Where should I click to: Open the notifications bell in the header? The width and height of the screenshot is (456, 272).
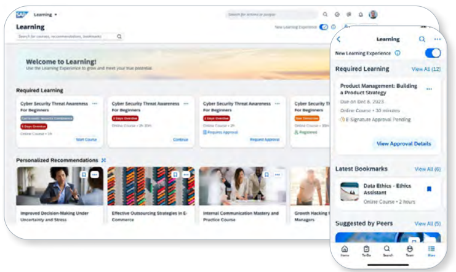point(361,14)
